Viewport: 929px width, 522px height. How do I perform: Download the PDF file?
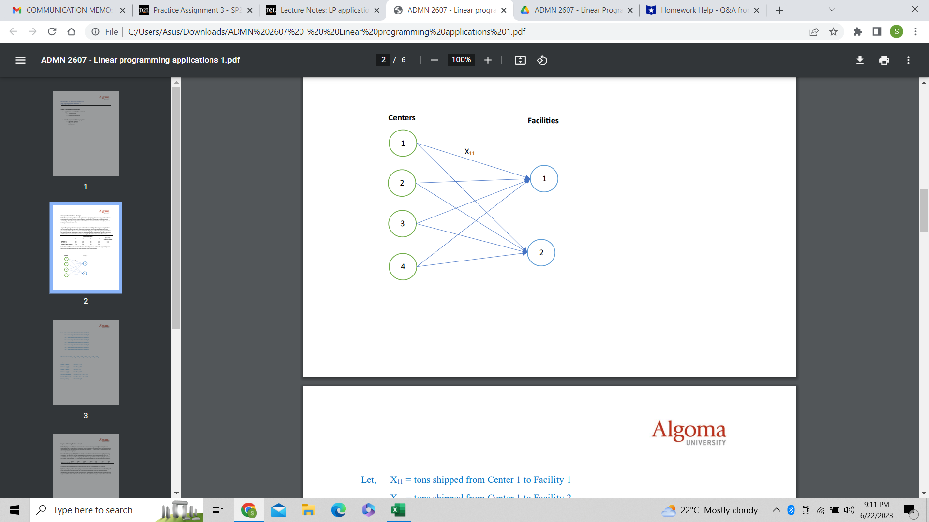pyautogui.click(x=860, y=60)
